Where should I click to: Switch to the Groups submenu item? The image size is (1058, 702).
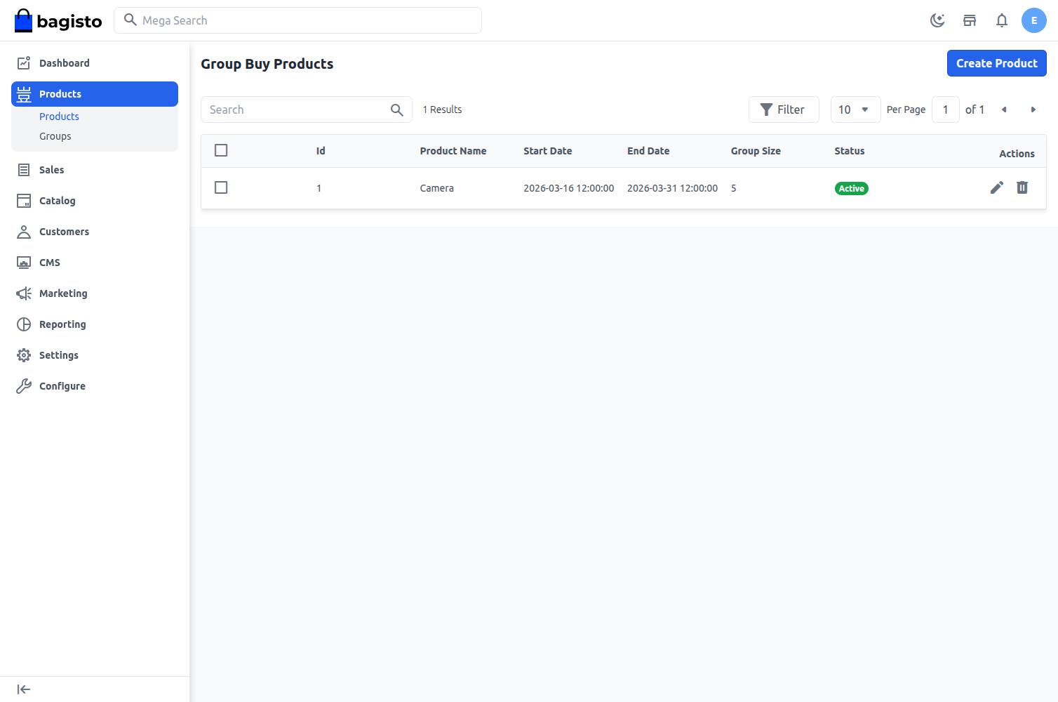click(x=55, y=135)
